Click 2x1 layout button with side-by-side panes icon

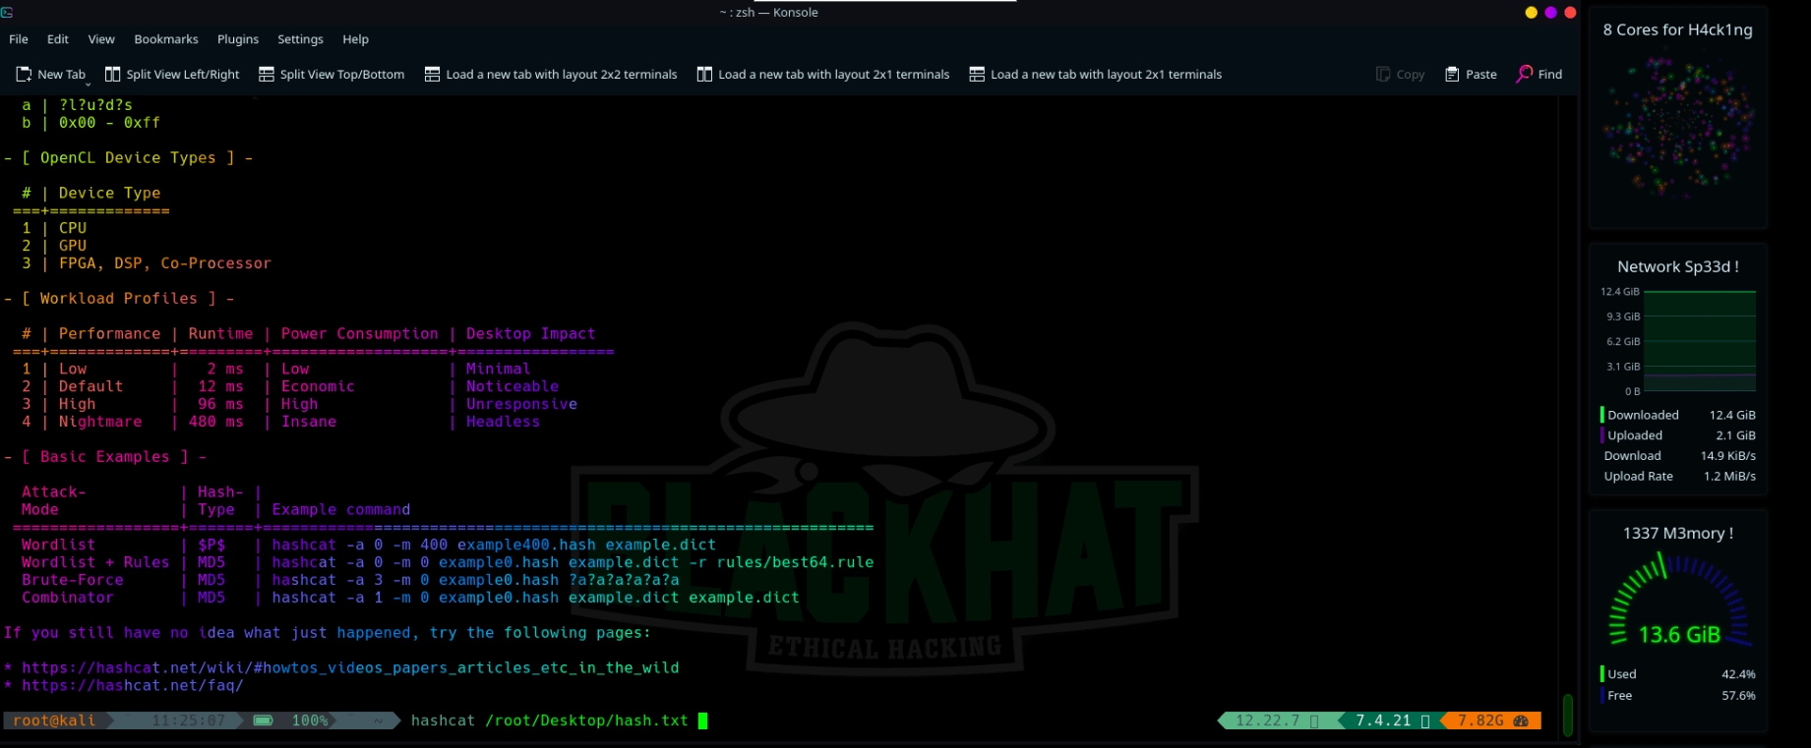(x=823, y=75)
